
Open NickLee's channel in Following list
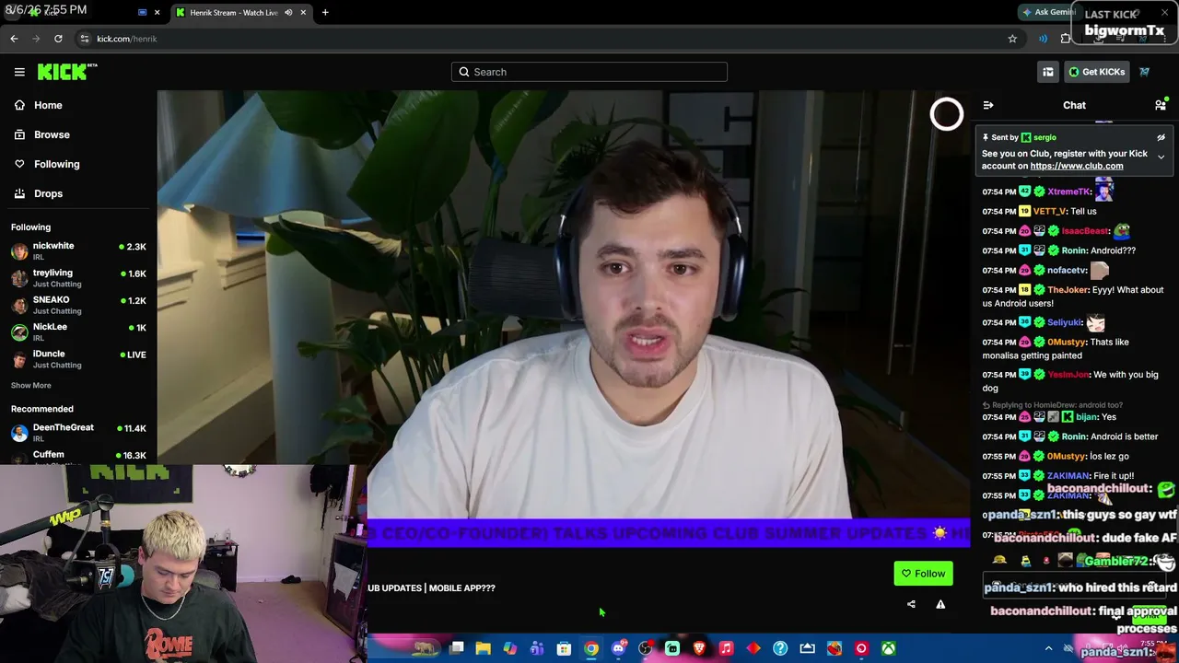point(78,331)
